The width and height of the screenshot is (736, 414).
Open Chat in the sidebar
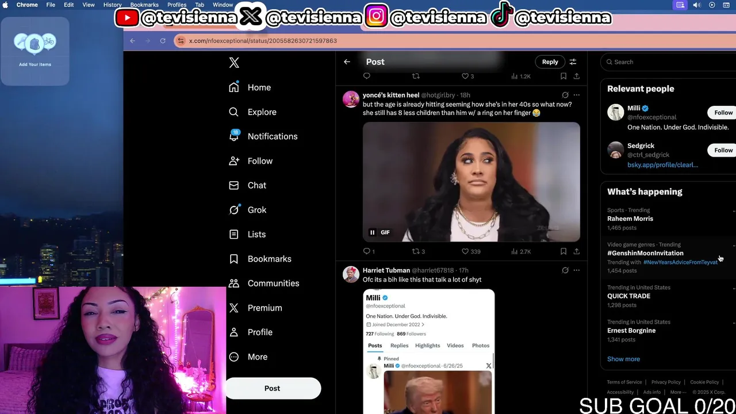[x=247, y=185]
